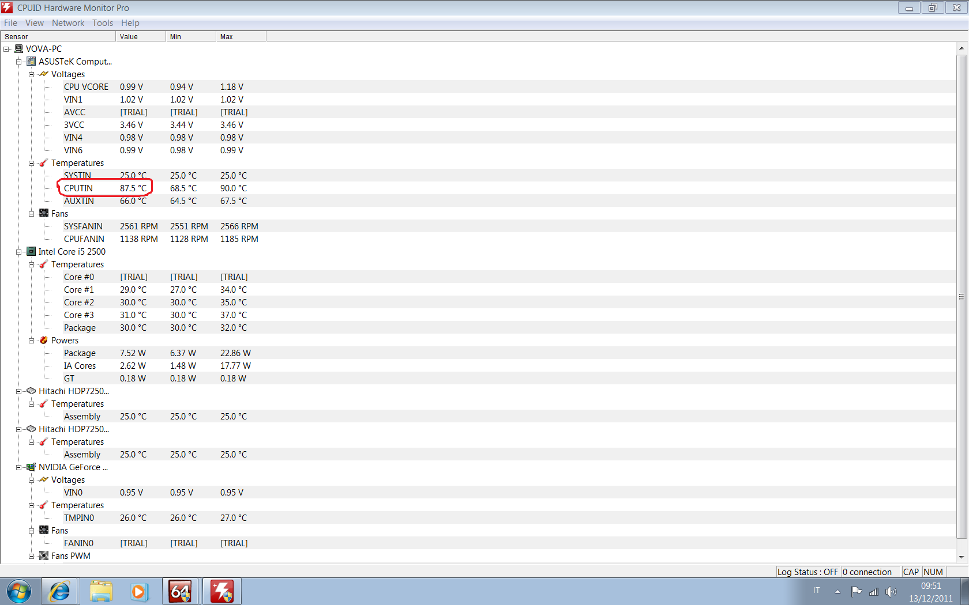This screenshot has height=605, width=969.
Task: Click the volume speaker icon in system tray
Action: [x=891, y=591]
